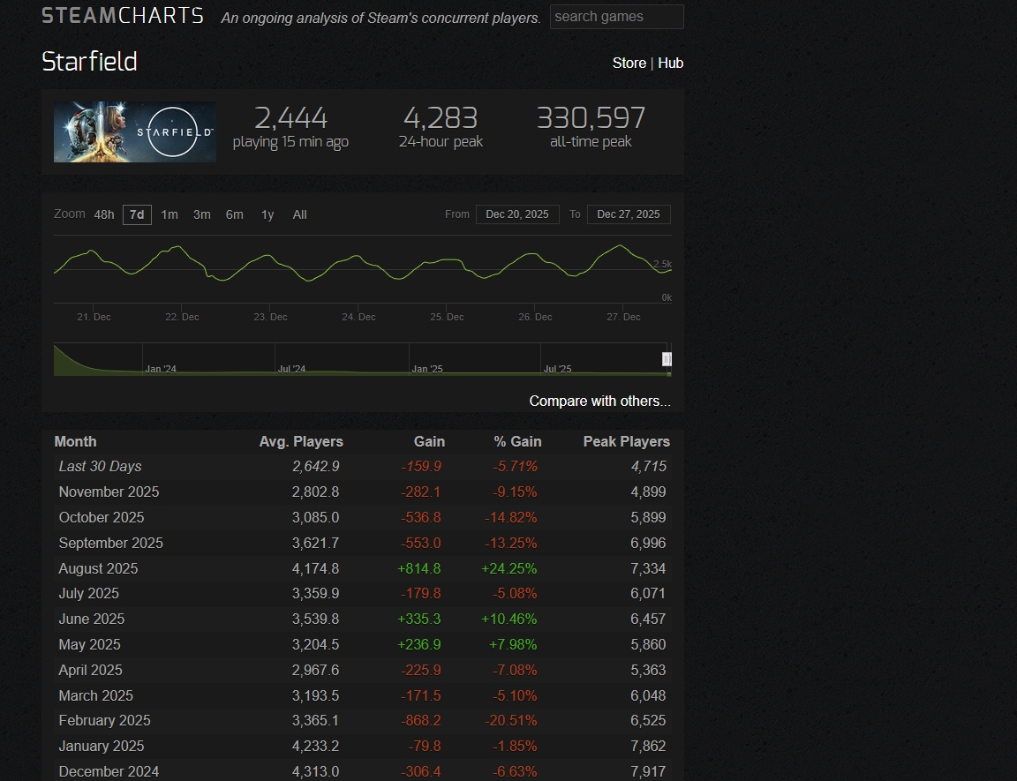Click Jul '24 area in chart navigator
The width and height of the screenshot is (1017, 781).
(x=292, y=369)
